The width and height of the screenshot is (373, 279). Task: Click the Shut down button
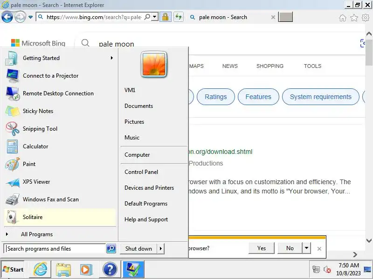point(138,249)
